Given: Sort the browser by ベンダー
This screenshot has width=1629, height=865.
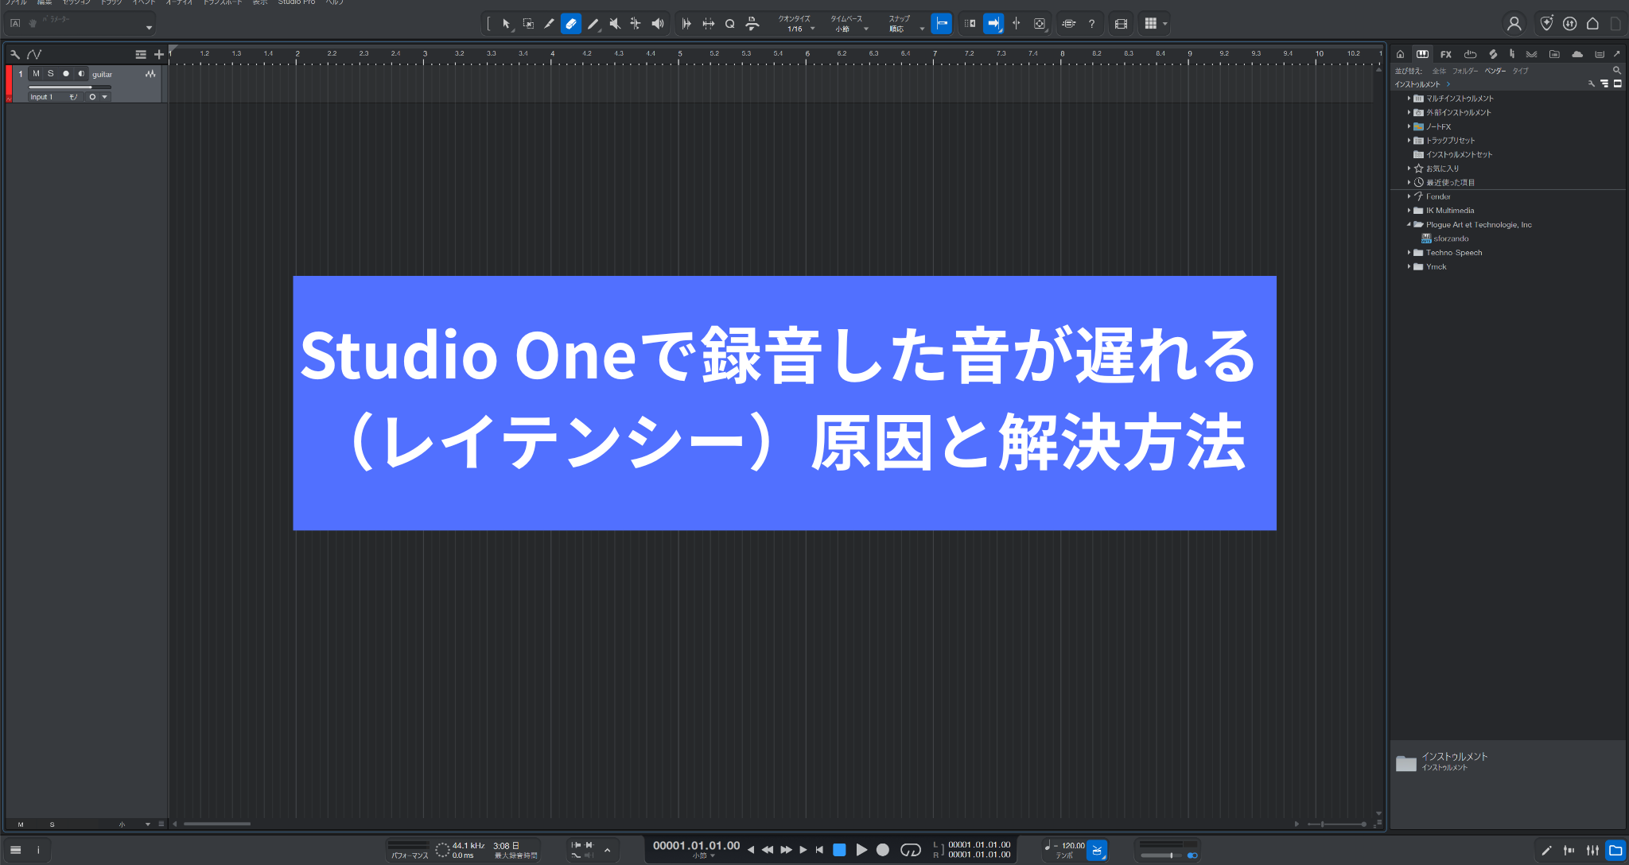Looking at the screenshot, I should click(x=1495, y=71).
